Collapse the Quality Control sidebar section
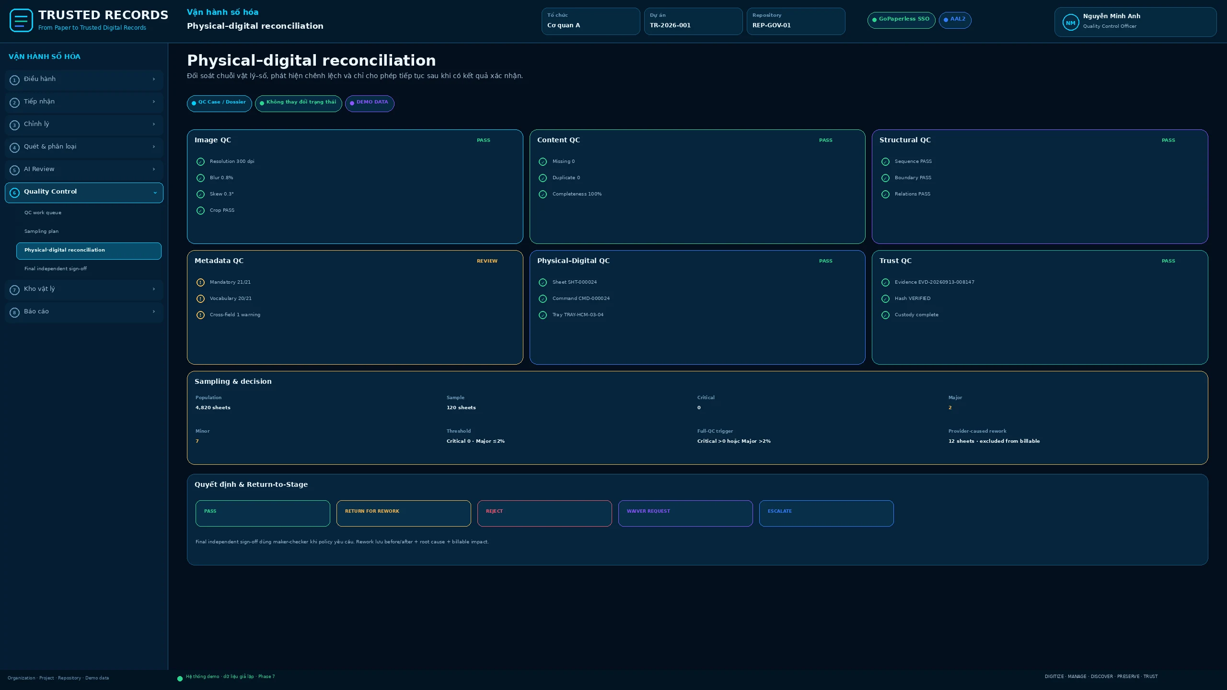This screenshot has height=690, width=1227. 84,193
